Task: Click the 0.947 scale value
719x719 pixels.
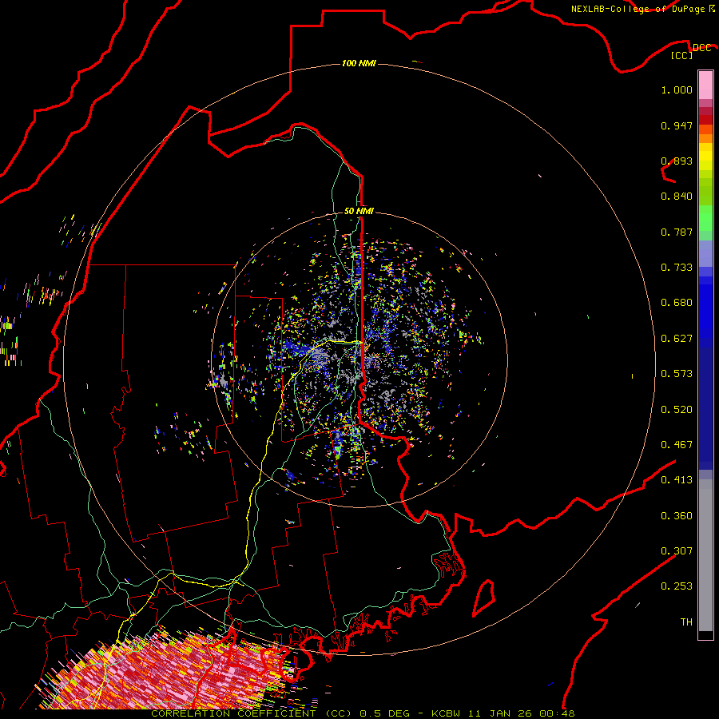Action: tap(677, 125)
